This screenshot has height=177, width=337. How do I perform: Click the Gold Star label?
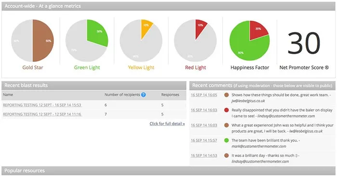point(33,68)
